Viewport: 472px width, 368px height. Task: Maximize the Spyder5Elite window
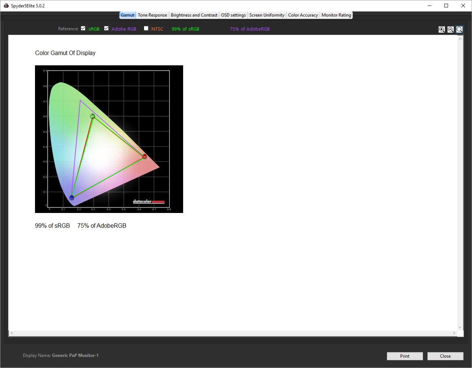coord(446,6)
